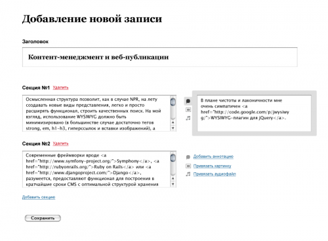Click music note icon next to Привязать аудиофайл

point(188,174)
